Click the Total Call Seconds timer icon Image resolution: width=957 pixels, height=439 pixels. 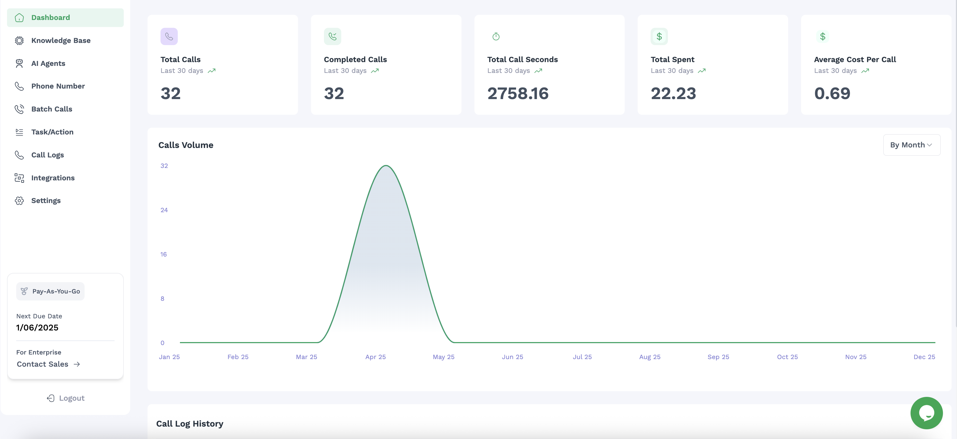click(496, 36)
